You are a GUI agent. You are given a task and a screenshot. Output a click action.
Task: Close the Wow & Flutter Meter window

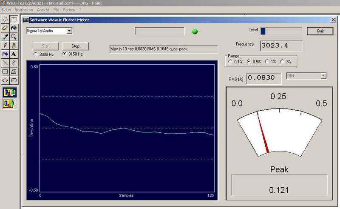[333, 20]
